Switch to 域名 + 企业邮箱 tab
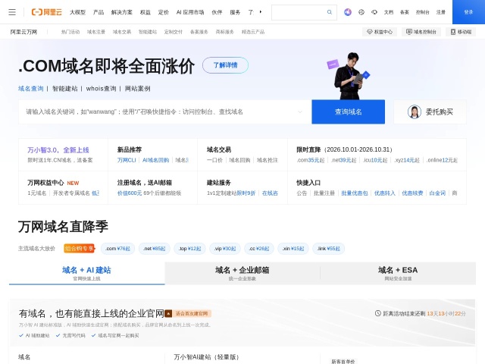485x364 pixels. [x=242, y=273]
